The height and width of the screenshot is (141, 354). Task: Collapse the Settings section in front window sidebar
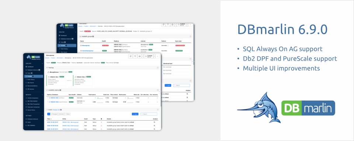pyautogui.click(x=42, y=116)
